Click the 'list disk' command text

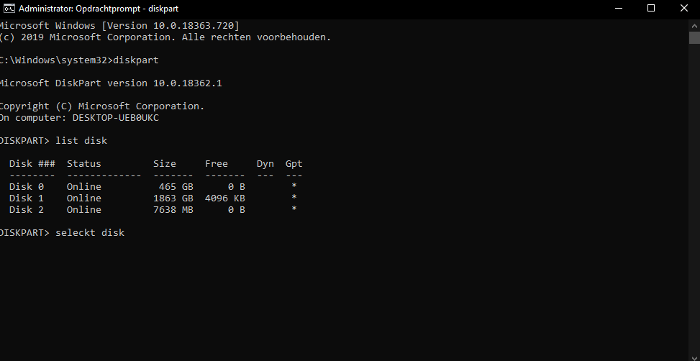point(81,140)
